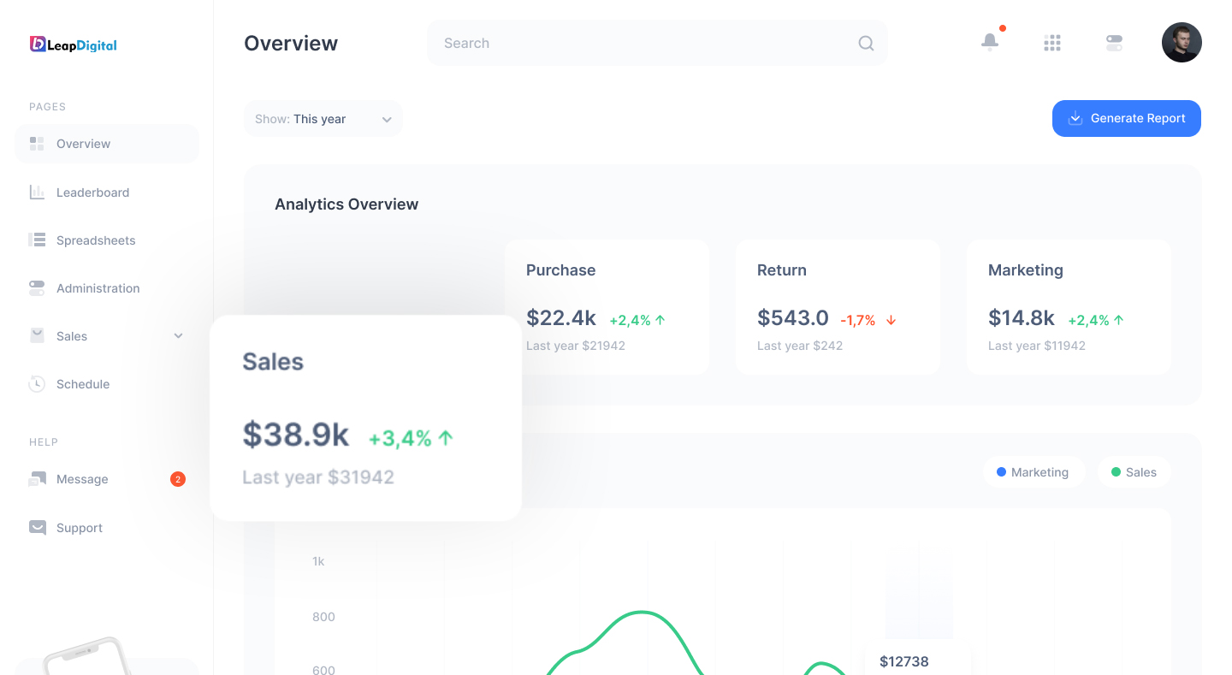Click the Support envelope icon
1232x675 pixels.
(37, 527)
